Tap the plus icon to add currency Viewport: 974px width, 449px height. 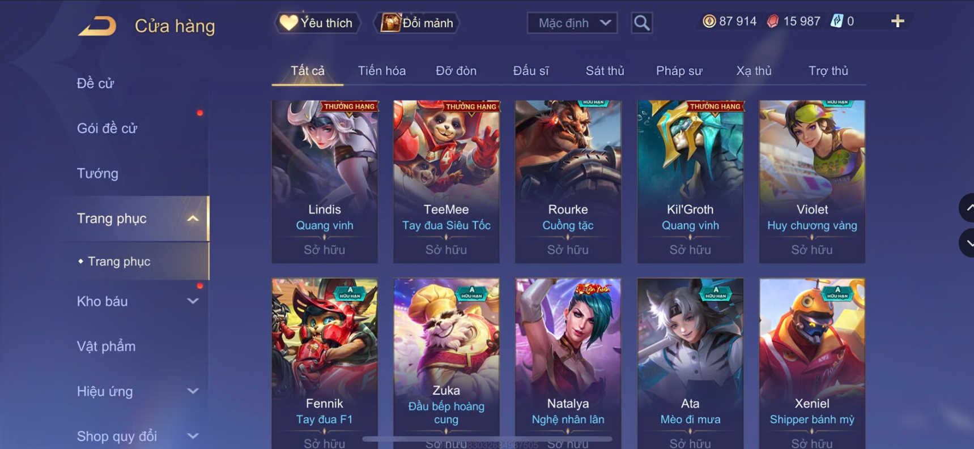pos(898,22)
